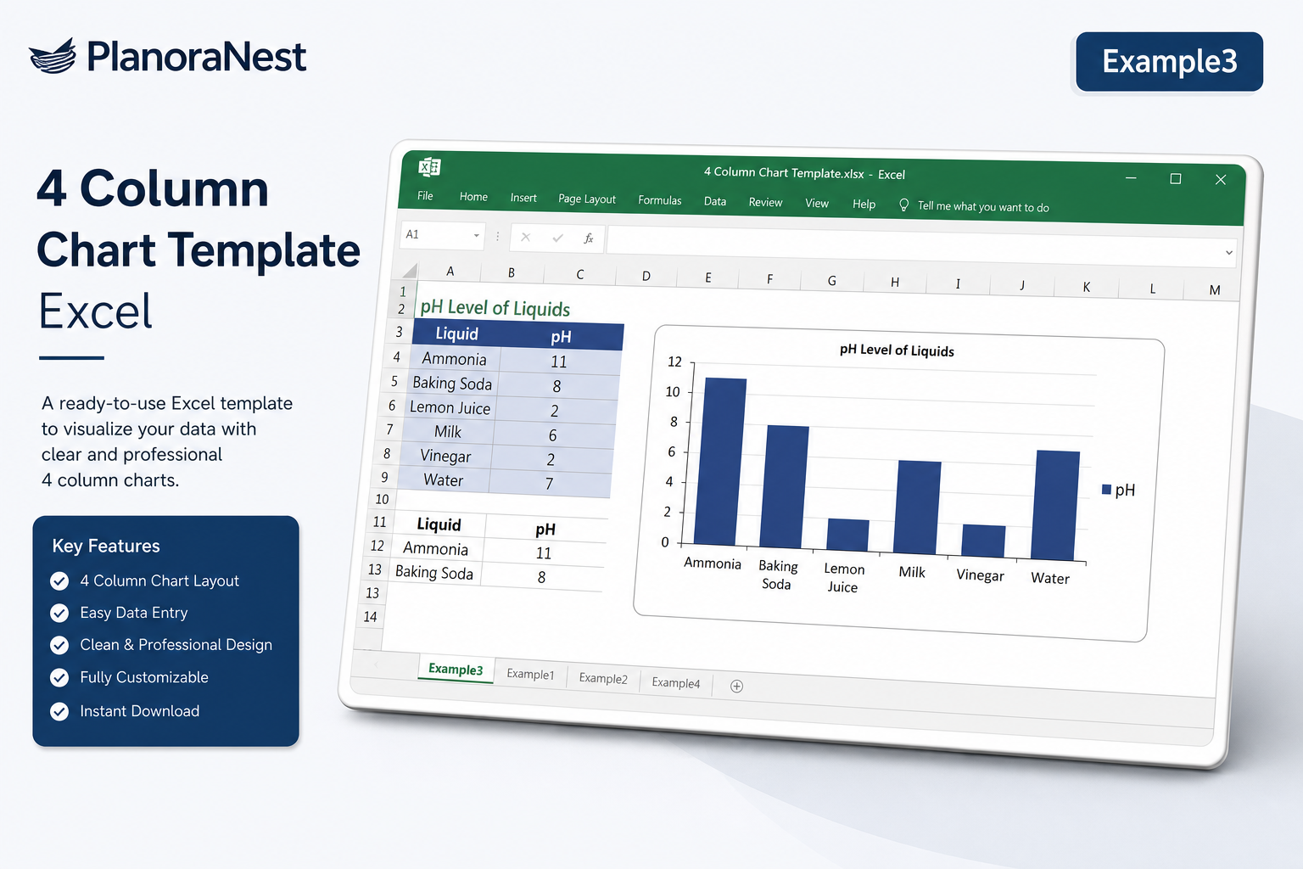Open the View ribbon tab

[817, 203]
